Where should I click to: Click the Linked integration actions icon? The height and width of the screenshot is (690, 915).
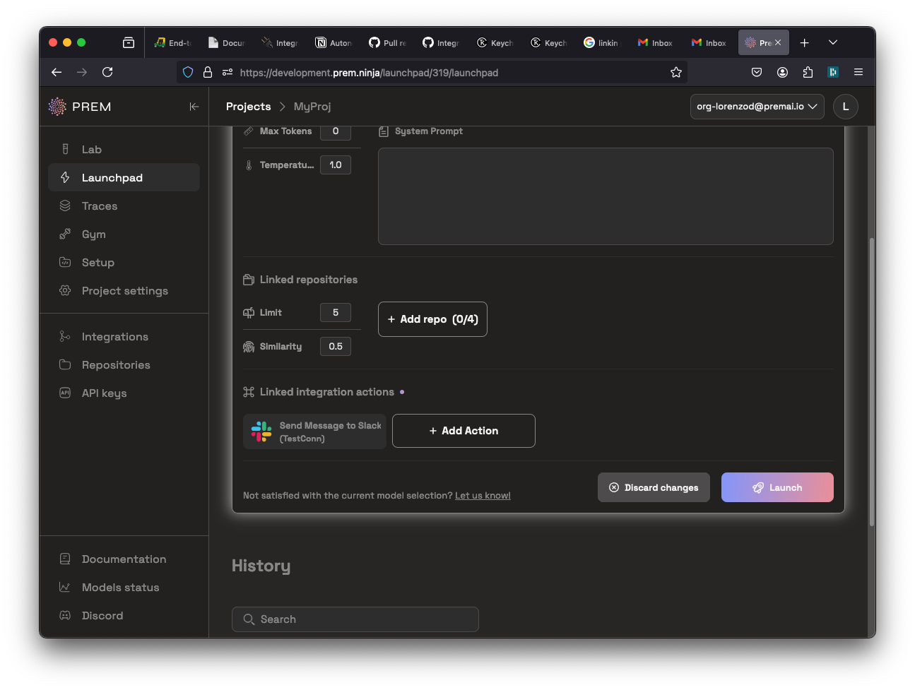(x=249, y=392)
